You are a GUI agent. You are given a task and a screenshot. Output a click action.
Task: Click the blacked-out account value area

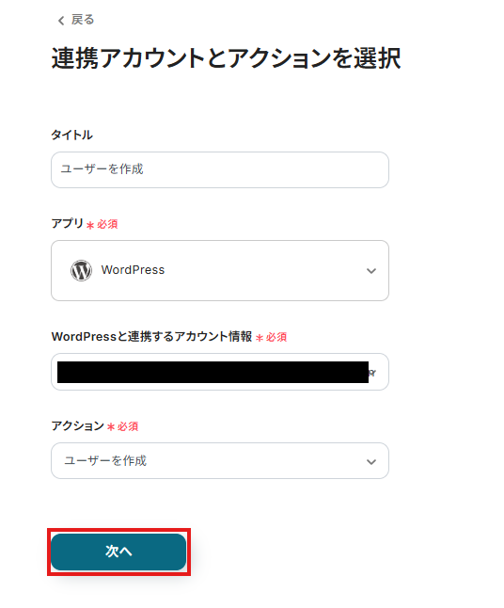click(213, 373)
